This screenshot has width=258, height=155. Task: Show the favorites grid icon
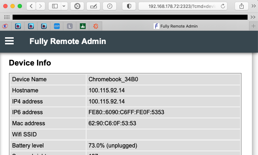coord(6,17)
